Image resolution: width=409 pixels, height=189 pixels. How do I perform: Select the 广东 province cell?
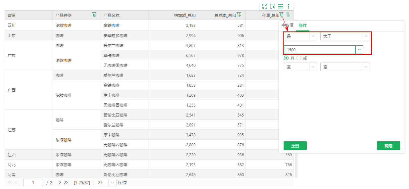[29, 55]
